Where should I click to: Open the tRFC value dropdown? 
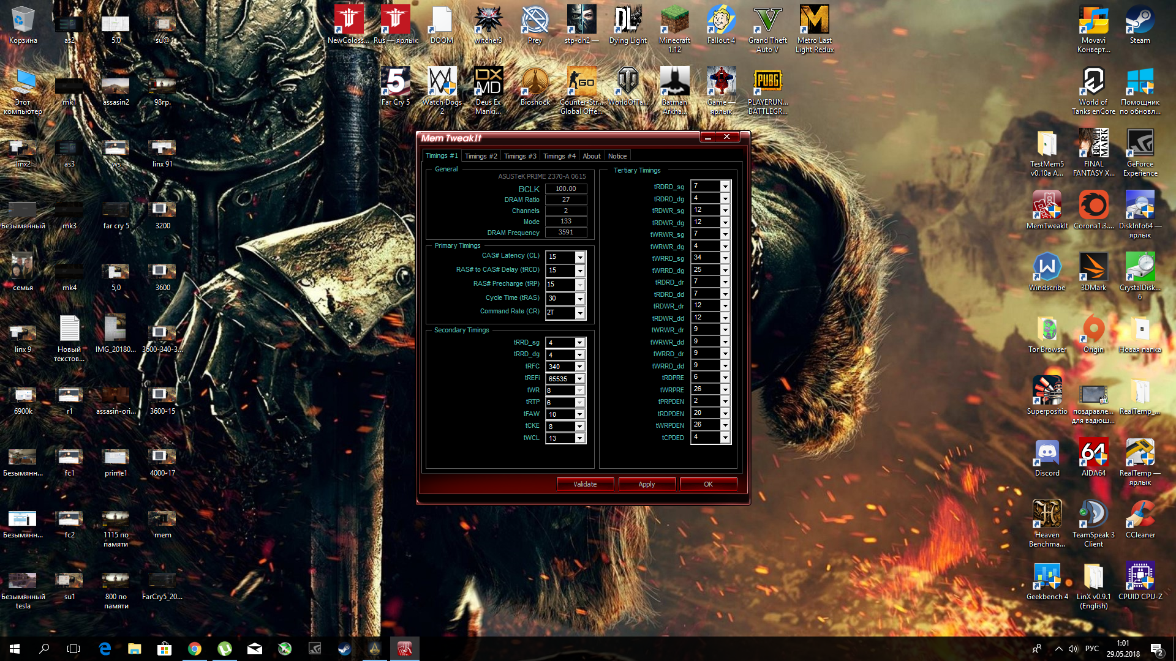(579, 367)
